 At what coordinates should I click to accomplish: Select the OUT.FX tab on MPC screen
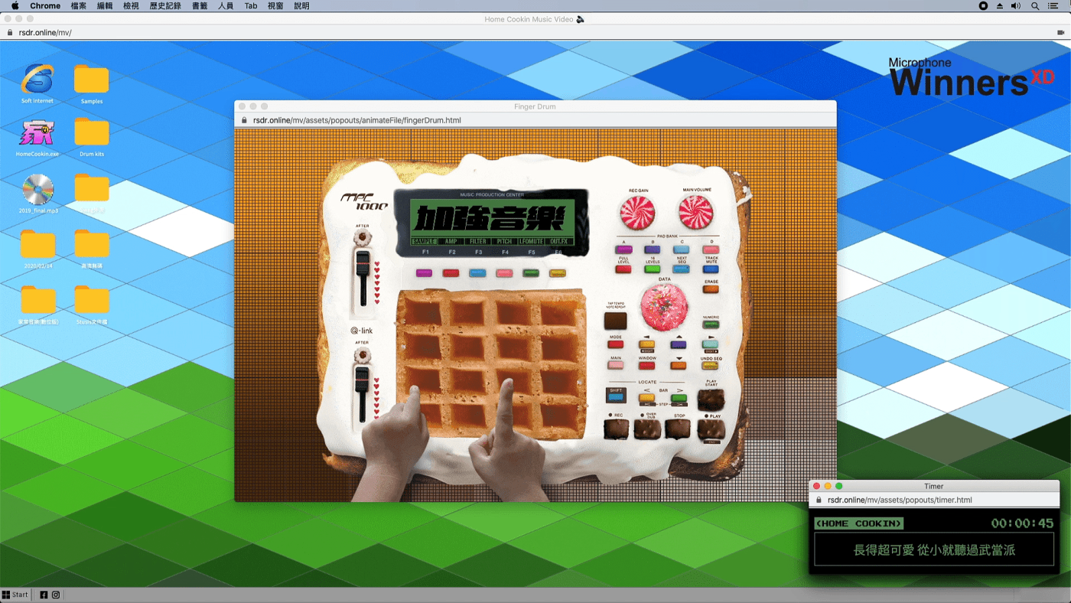[558, 242]
